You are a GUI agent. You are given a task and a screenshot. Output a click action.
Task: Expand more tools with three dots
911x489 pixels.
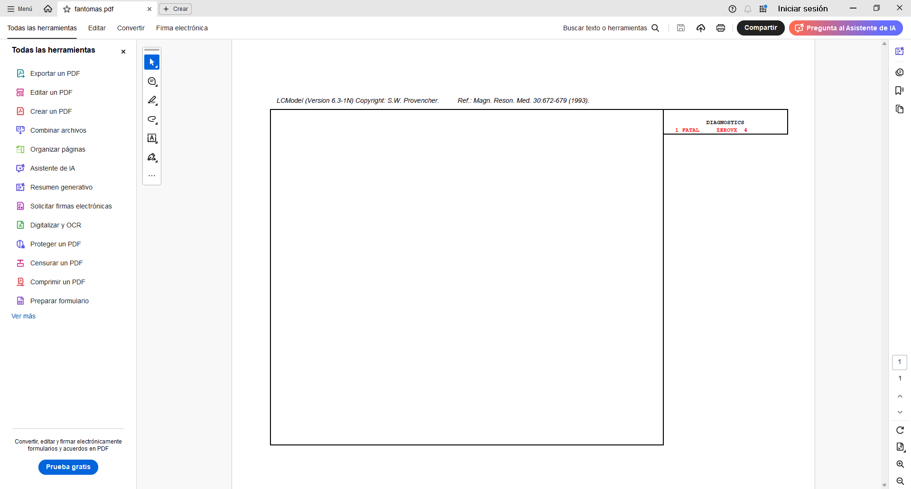point(152,176)
